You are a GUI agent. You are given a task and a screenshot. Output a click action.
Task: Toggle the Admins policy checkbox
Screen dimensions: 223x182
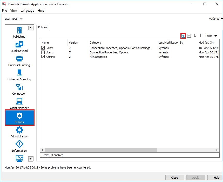(x=43, y=57)
